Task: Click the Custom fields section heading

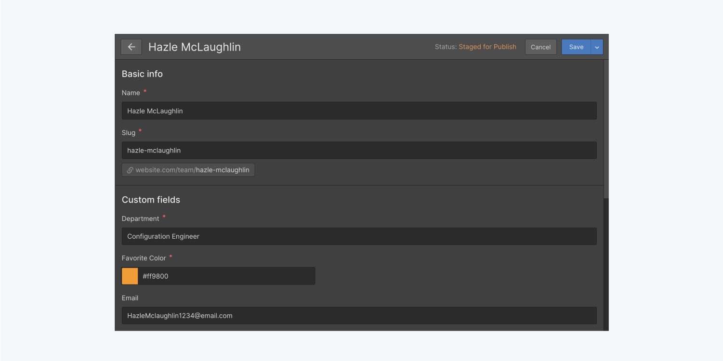Action: pos(151,199)
